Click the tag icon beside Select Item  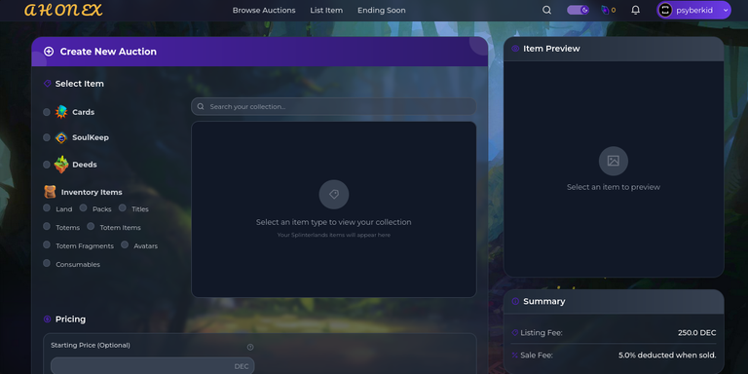point(47,84)
